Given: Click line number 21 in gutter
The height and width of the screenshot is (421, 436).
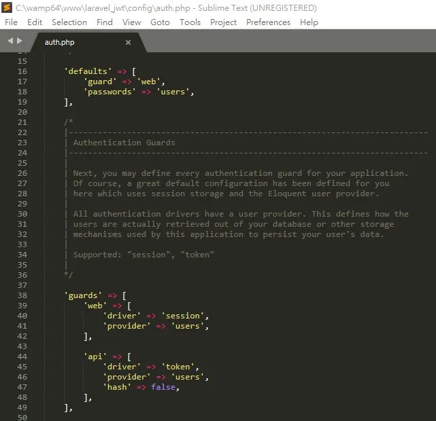Looking at the screenshot, I should click(x=22, y=122).
